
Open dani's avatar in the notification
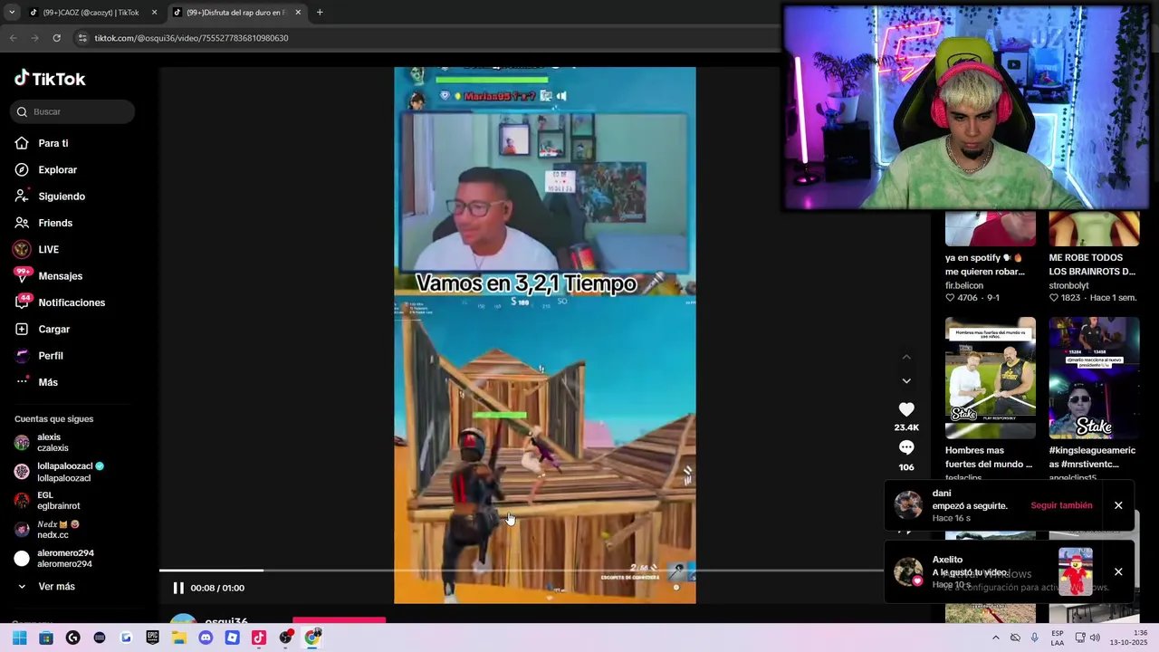pyautogui.click(x=908, y=505)
